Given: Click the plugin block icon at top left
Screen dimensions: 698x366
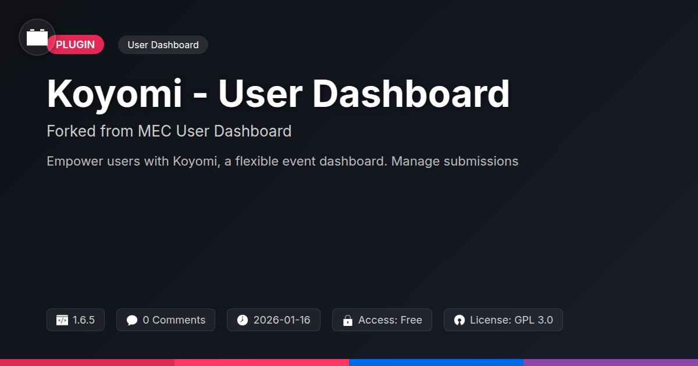Looking at the screenshot, I should pyautogui.click(x=37, y=37).
